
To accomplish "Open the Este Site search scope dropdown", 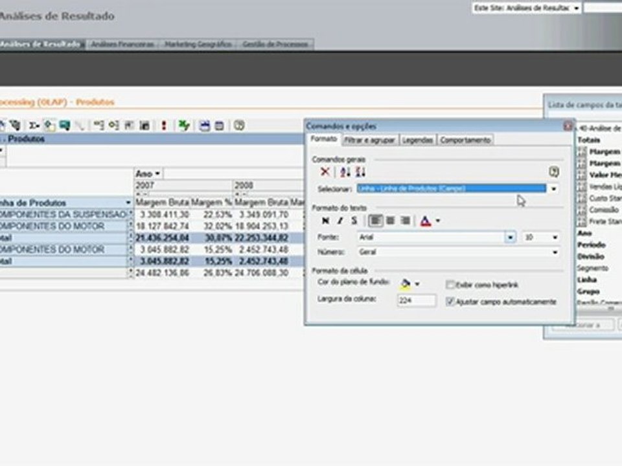I will click(x=576, y=8).
